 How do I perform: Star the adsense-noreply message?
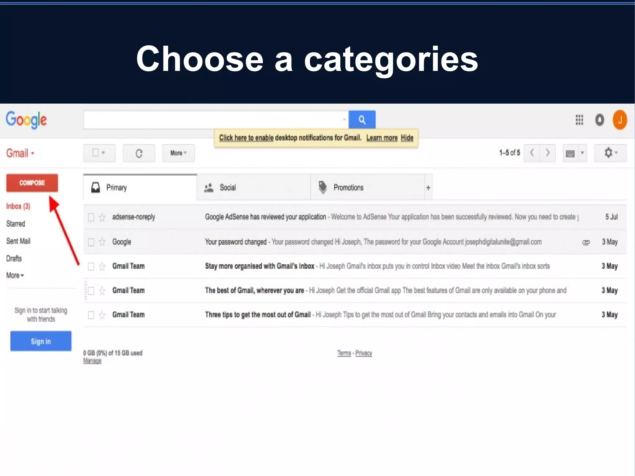(102, 217)
